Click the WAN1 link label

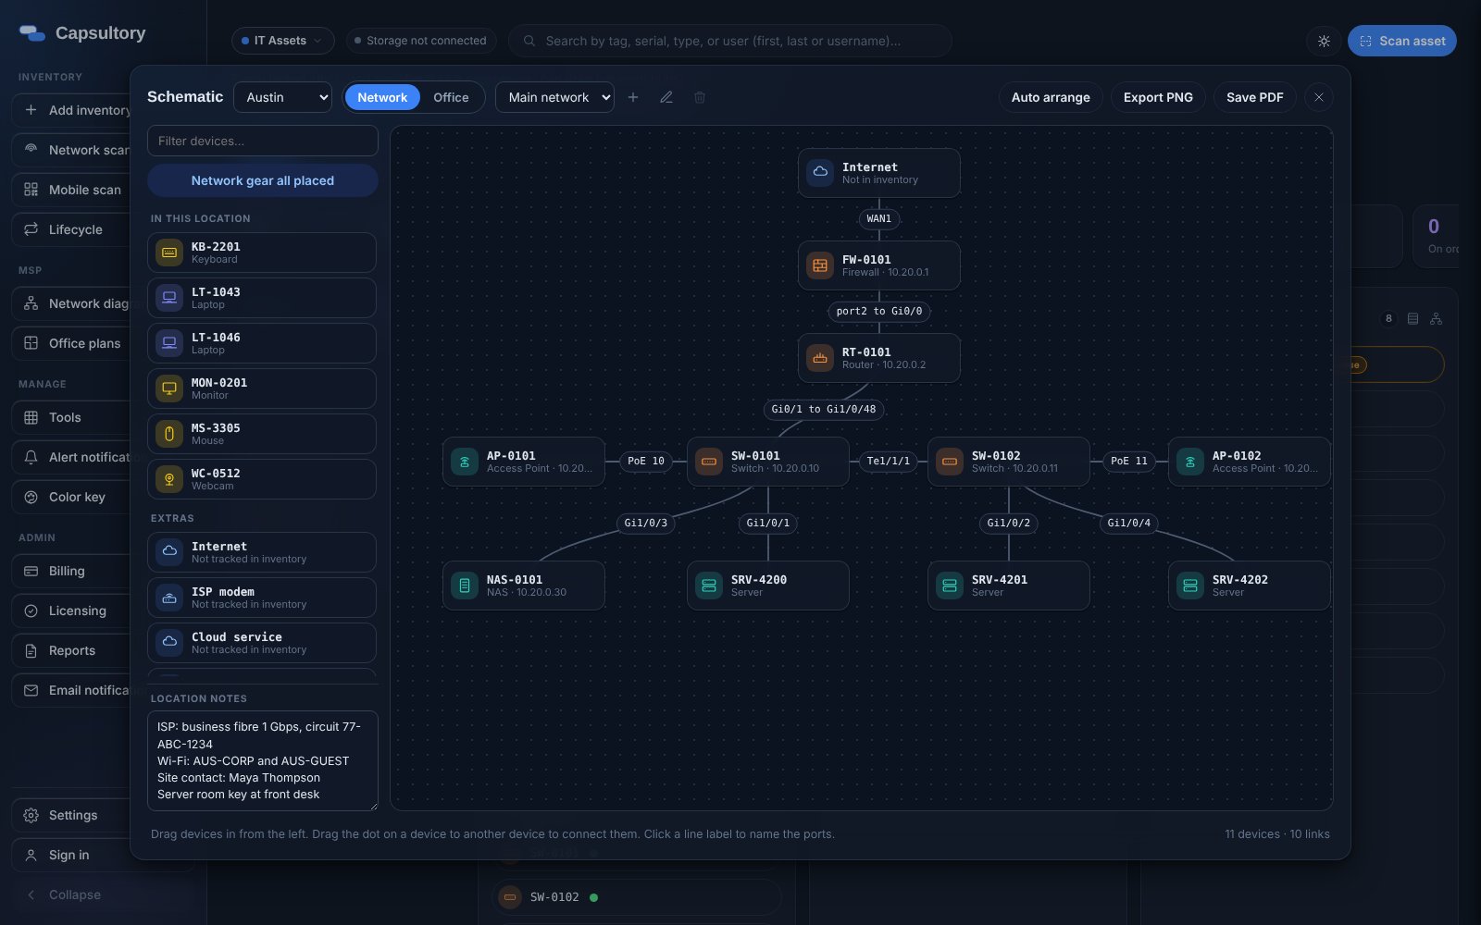pos(879,219)
